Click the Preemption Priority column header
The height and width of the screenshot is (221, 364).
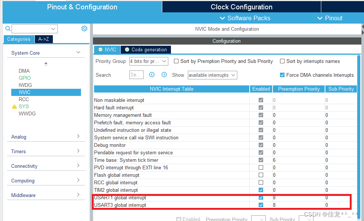click(299, 89)
